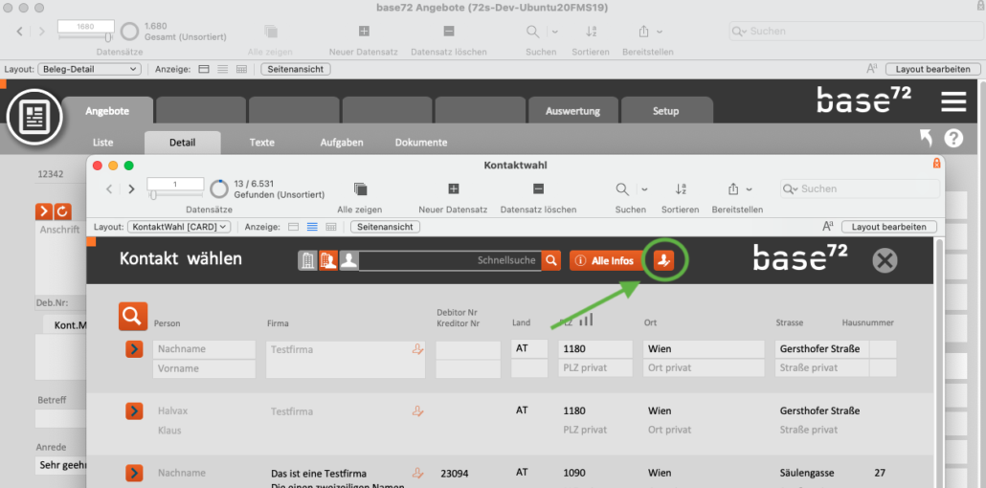The width and height of the screenshot is (986, 488).
Task: Open the Texte sub-tab
Action: pos(261,143)
